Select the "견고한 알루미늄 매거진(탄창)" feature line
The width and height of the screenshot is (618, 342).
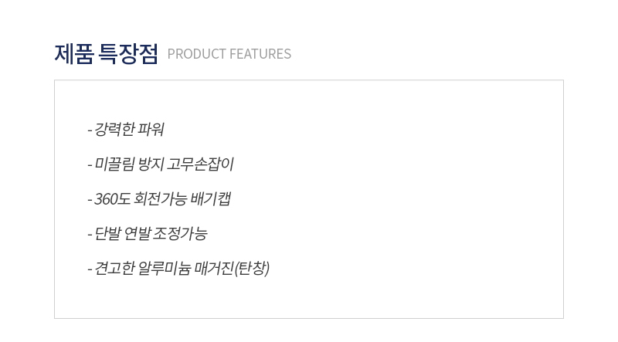point(178,269)
